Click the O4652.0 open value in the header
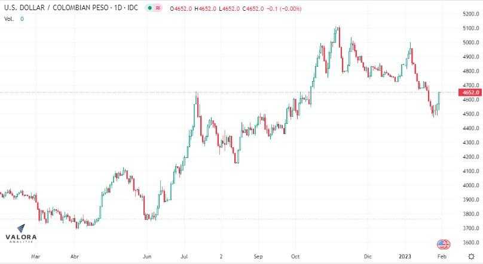 [x=181, y=9]
